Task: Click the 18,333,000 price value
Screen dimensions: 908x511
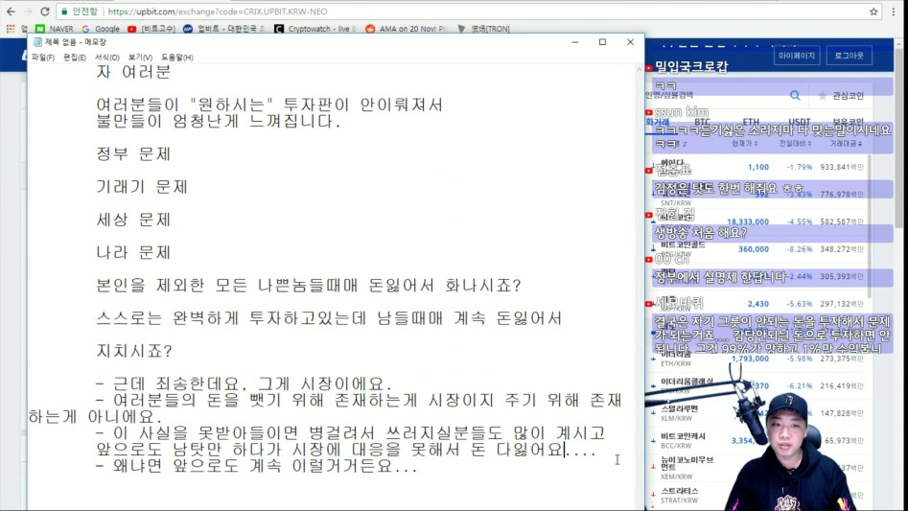Action: [748, 221]
